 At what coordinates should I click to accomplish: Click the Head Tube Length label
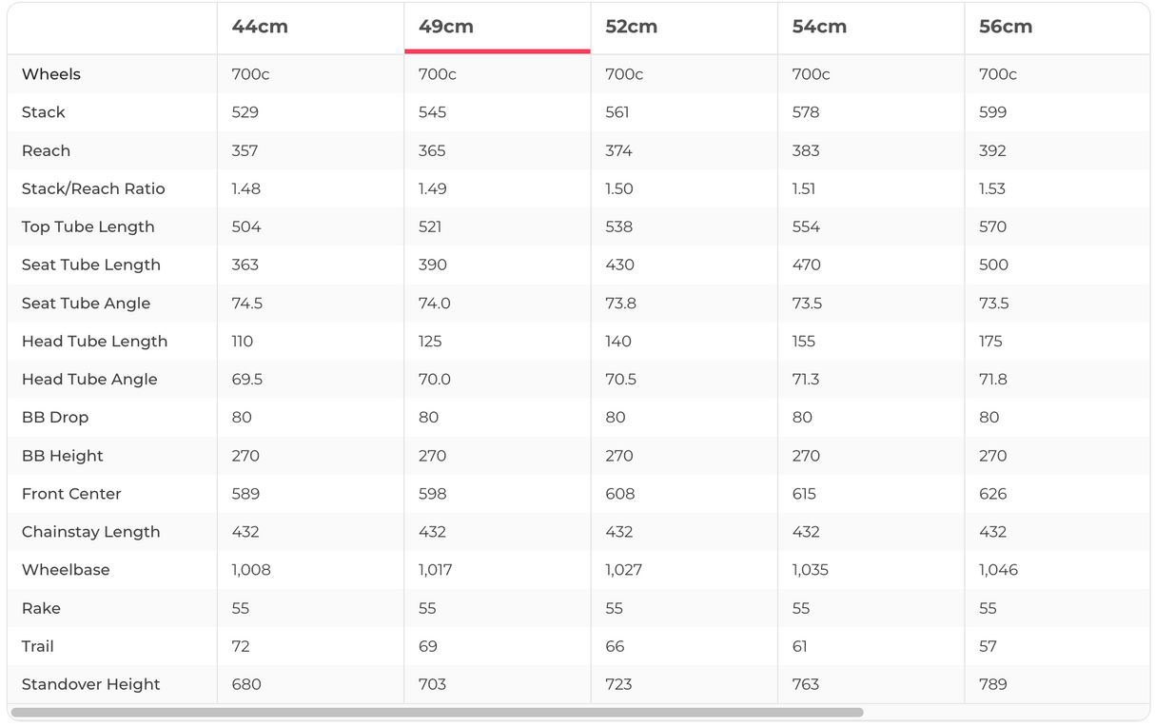(94, 341)
